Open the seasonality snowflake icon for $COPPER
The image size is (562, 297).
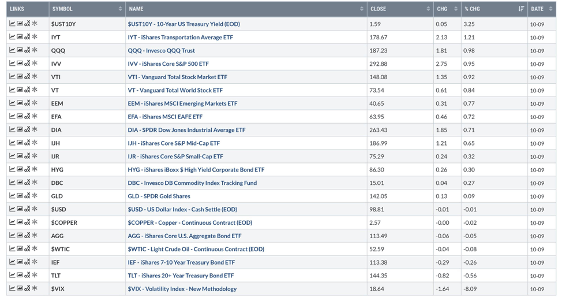(35, 221)
